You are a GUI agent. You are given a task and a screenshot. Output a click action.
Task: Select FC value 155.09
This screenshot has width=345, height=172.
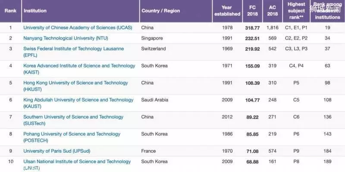(x=252, y=66)
